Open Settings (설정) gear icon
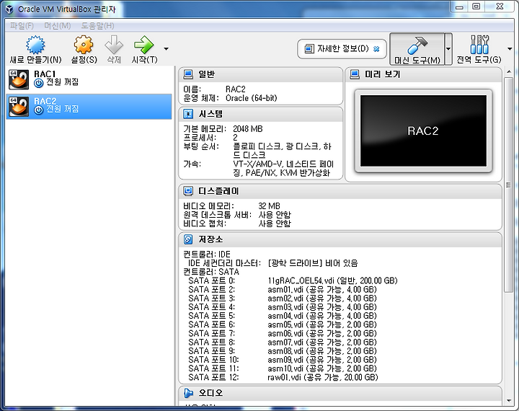This screenshot has height=411, width=519. 84,45
